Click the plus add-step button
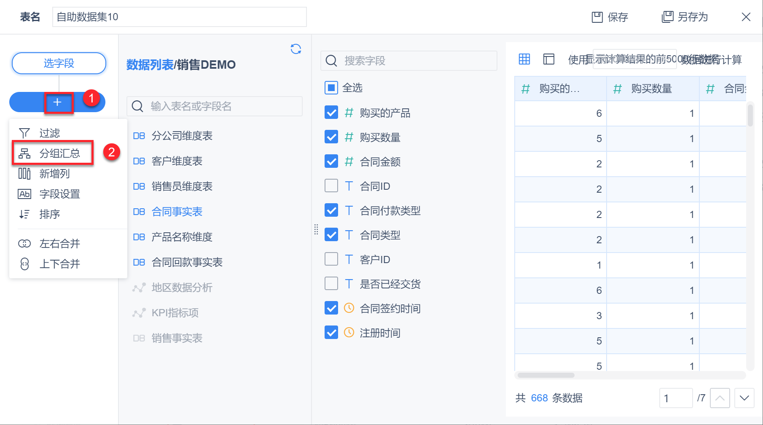This screenshot has width=763, height=425. point(57,102)
